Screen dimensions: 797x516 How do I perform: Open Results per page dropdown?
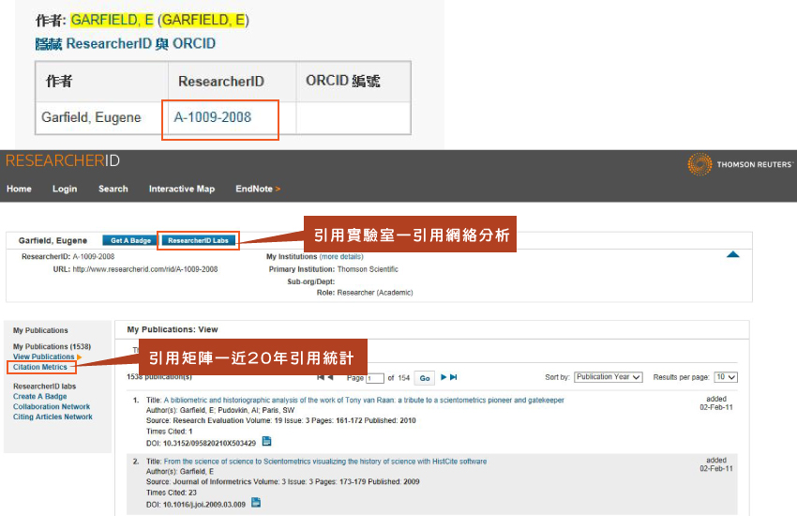[726, 377]
